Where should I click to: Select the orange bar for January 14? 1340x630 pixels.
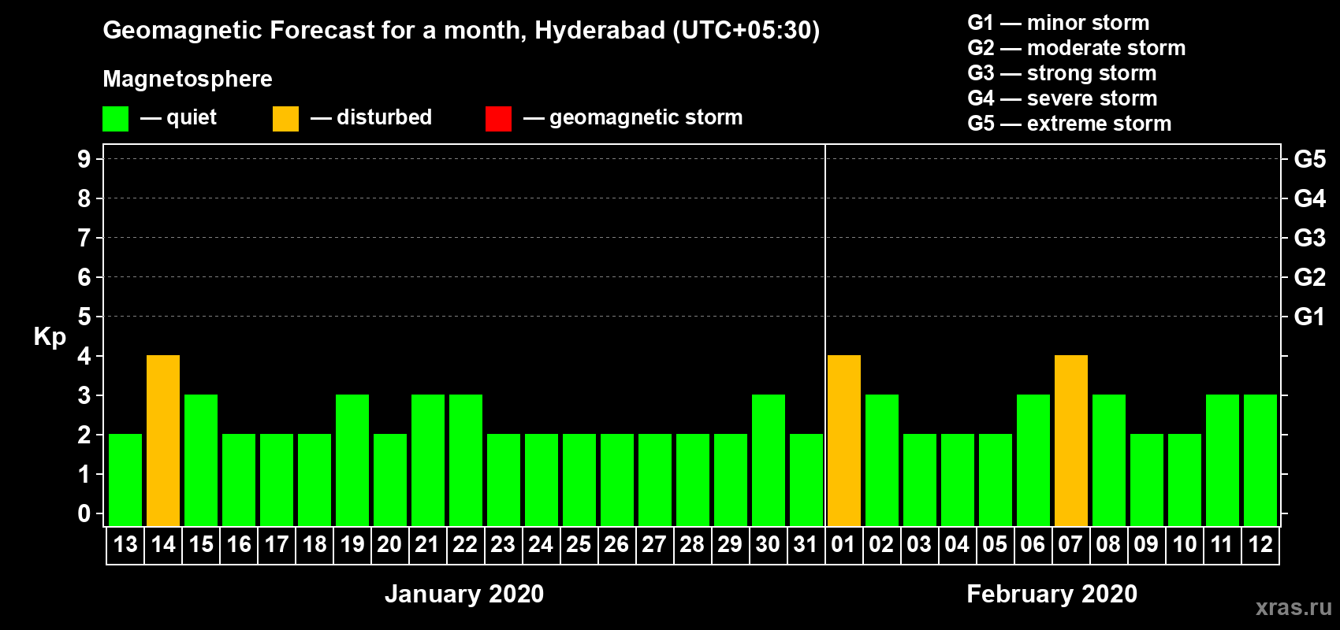click(163, 441)
